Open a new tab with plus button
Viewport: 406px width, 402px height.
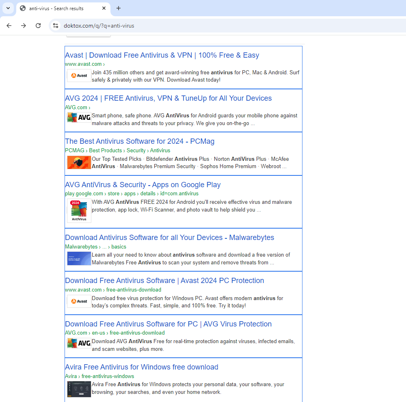119,8
